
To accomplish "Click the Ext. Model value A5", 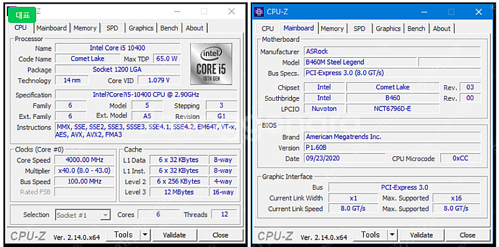I will point(147,116).
